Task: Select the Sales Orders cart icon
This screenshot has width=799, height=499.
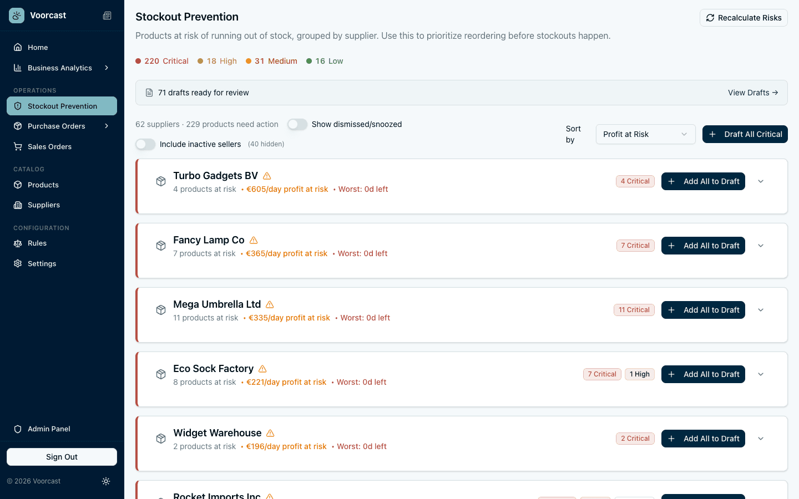Action: [17, 146]
